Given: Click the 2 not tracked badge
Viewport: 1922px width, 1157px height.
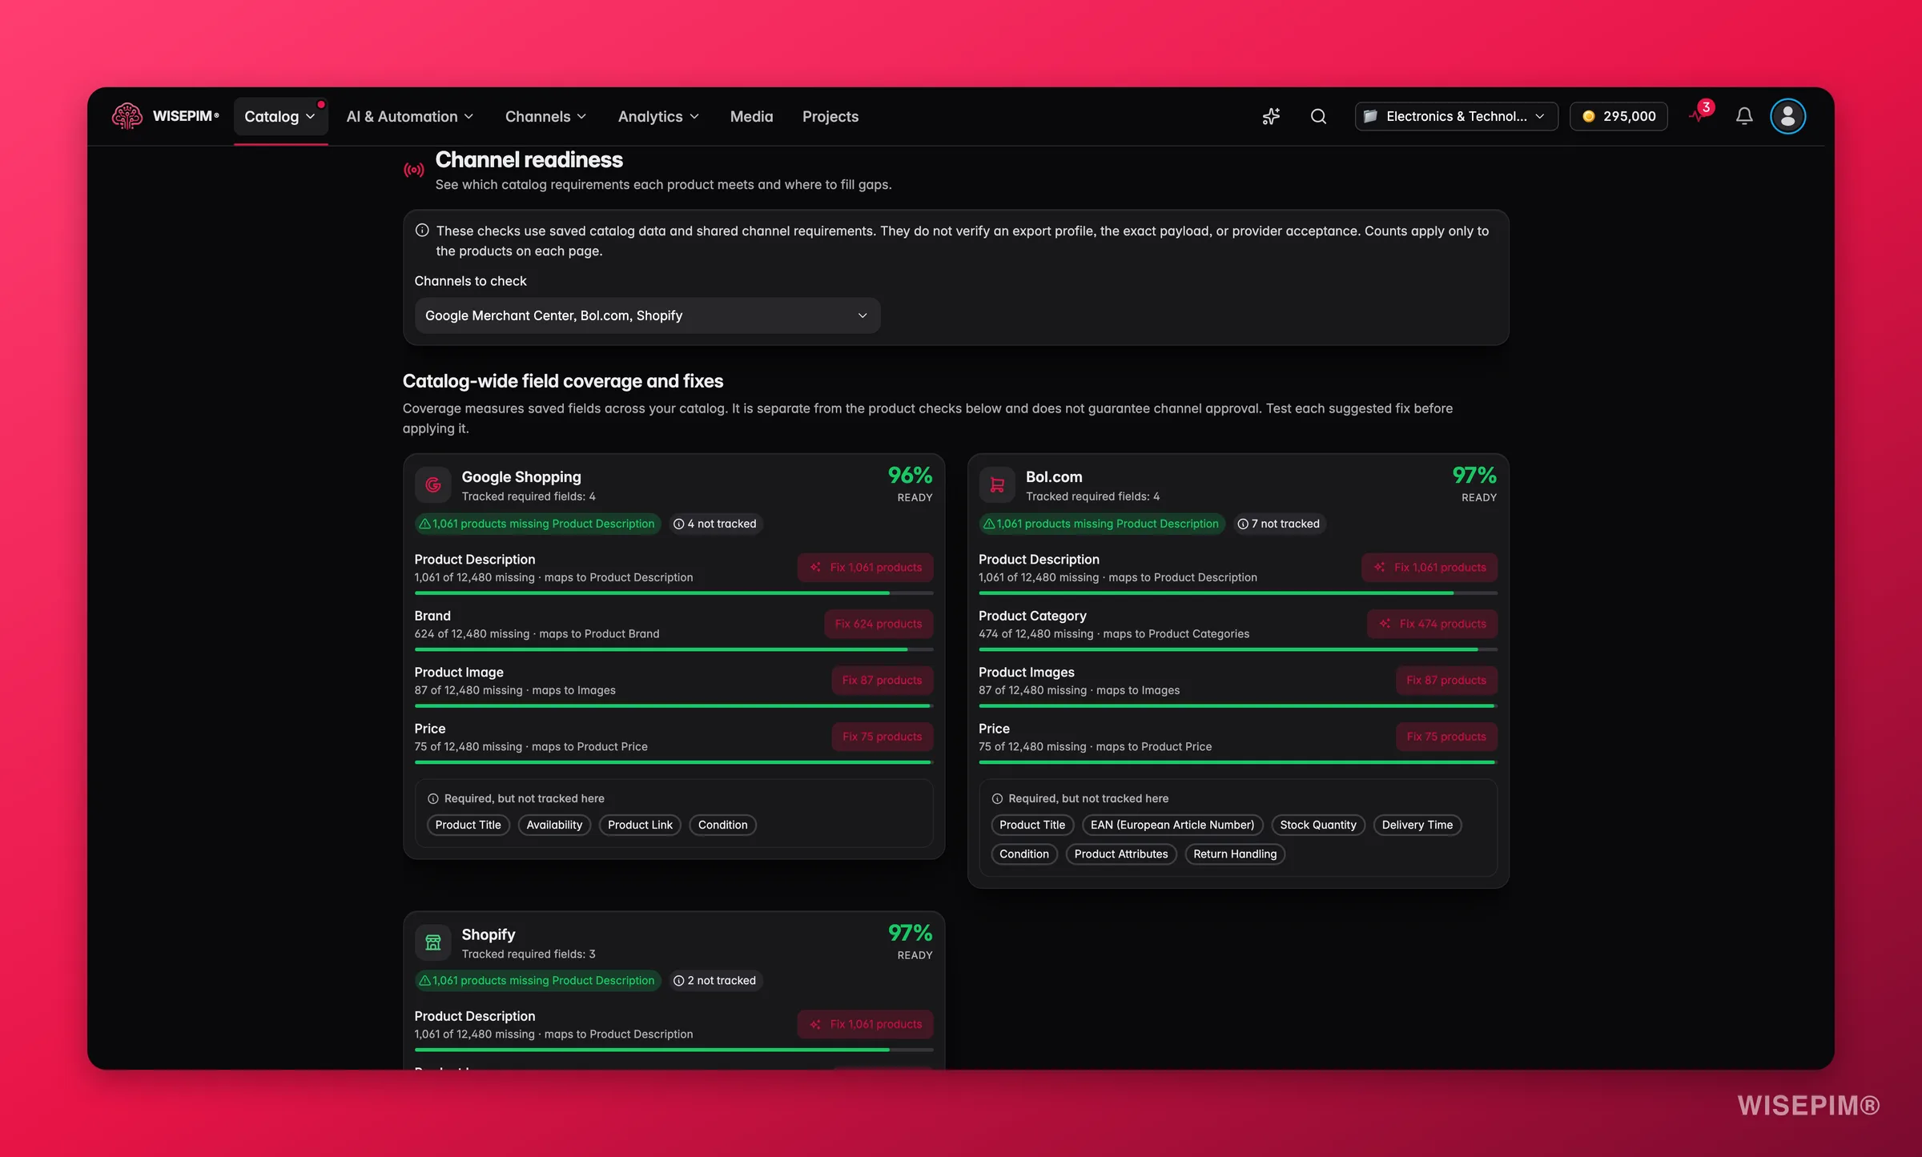Looking at the screenshot, I should point(715,980).
